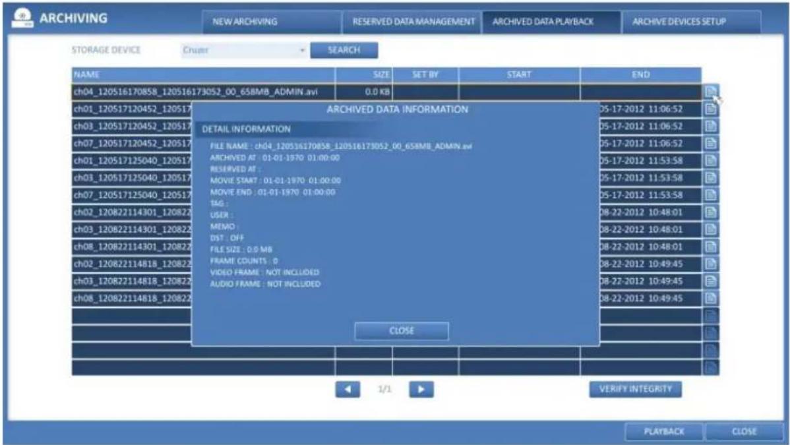Click the SET BY column header
The height and width of the screenshot is (445, 790).
pos(425,74)
